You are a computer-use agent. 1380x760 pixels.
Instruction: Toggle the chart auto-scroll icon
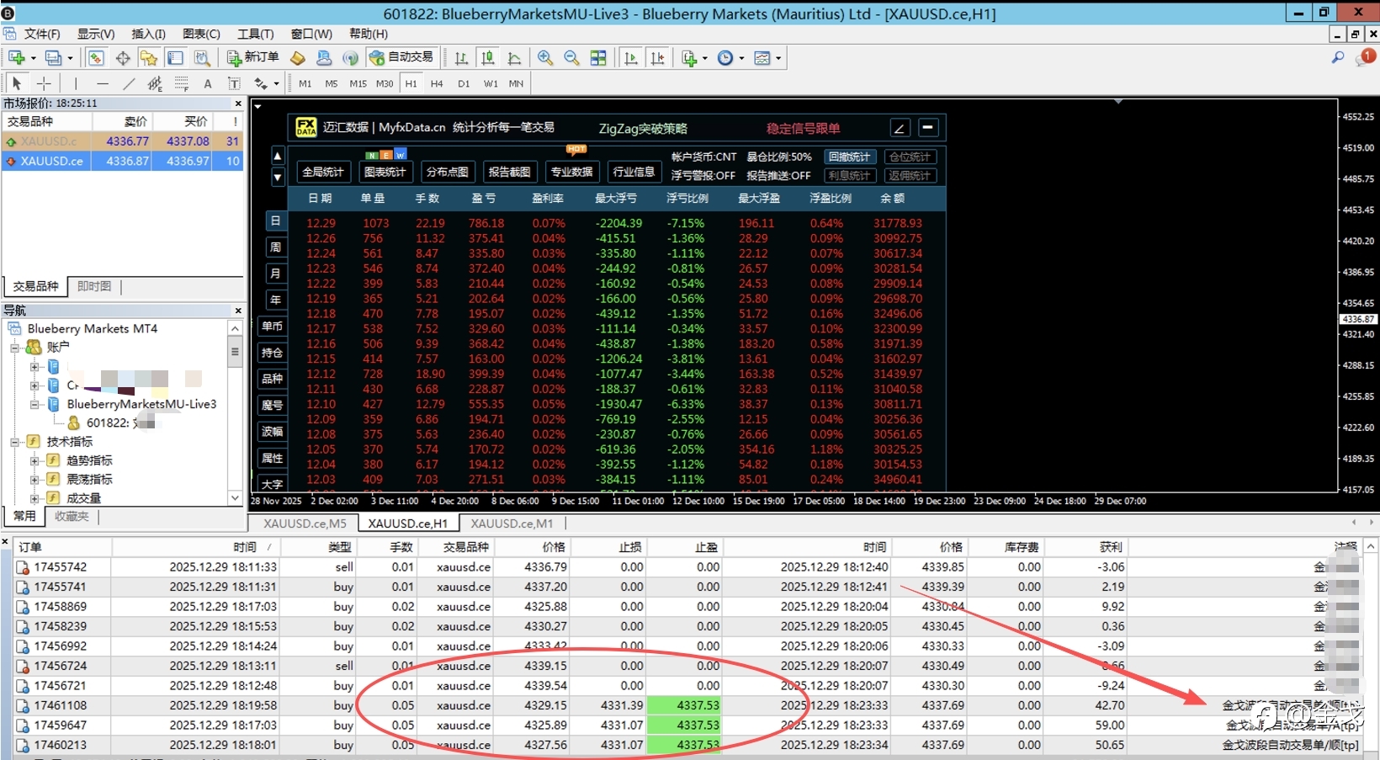pos(630,58)
